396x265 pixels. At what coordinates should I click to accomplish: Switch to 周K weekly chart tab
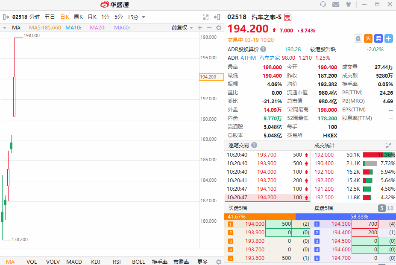point(78,17)
